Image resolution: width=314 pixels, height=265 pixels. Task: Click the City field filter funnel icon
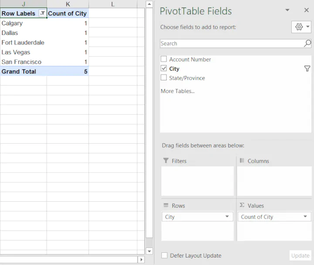pyautogui.click(x=307, y=69)
